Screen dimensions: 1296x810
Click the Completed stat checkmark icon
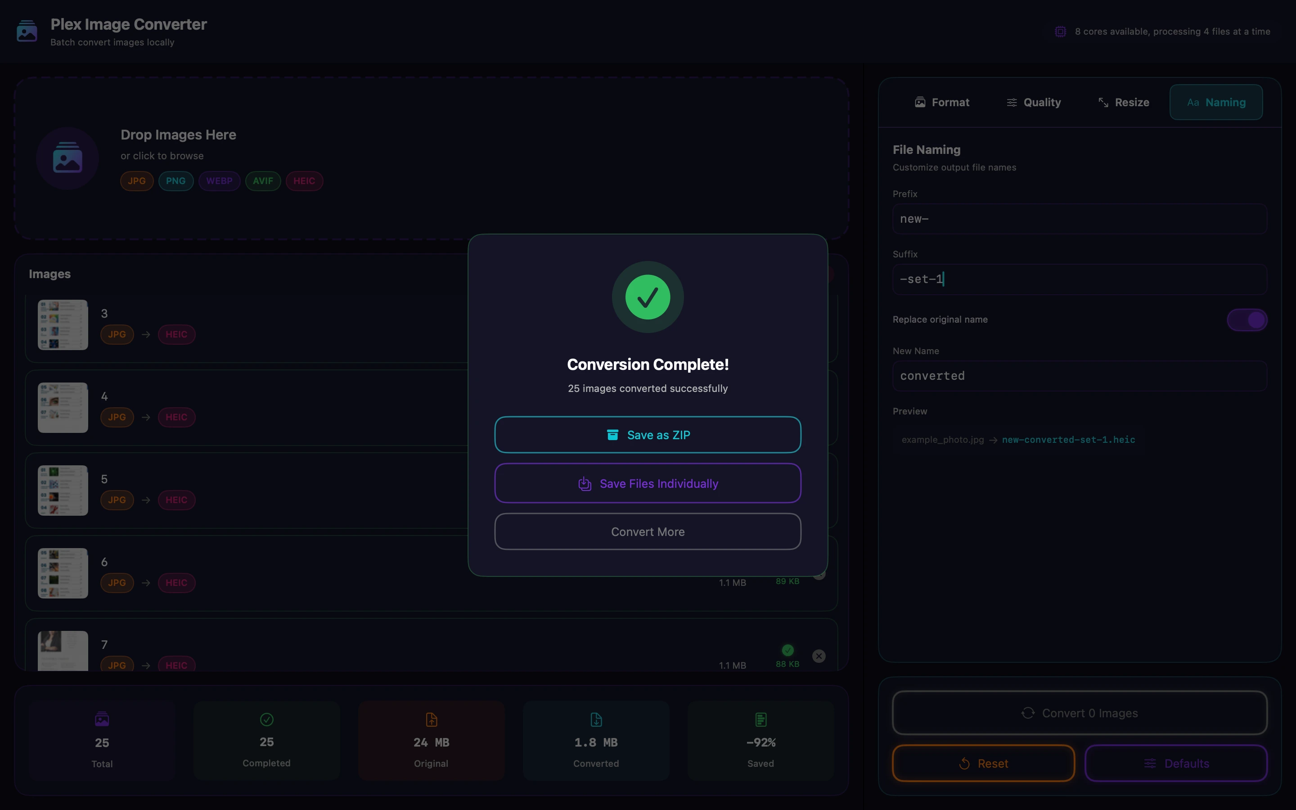point(266,720)
